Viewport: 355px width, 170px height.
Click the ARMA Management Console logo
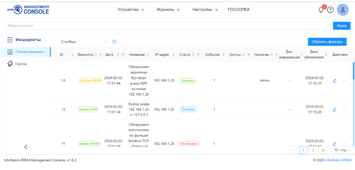pyautogui.click(x=28, y=10)
